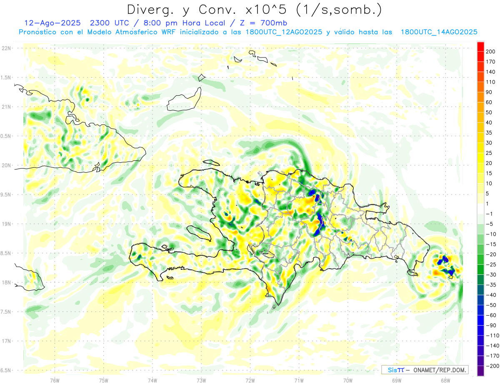Click the '10' value on the color scale
The image size is (500, 386).
(x=489, y=183)
